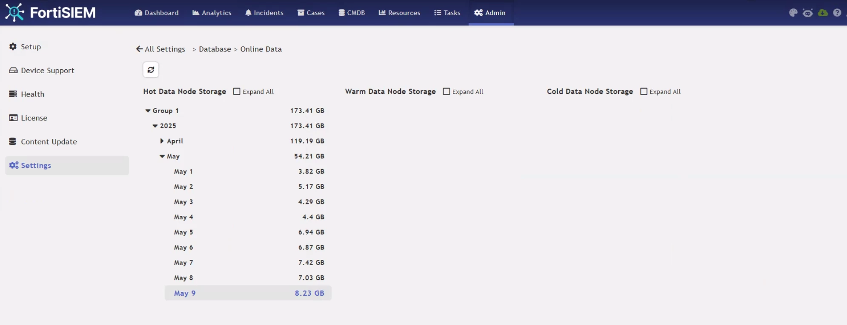Image resolution: width=847 pixels, height=325 pixels.
Task: Expand the April month node
Action: click(162, 141)
